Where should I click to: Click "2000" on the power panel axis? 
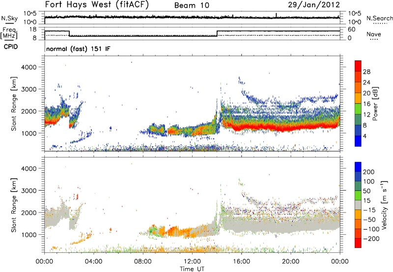(x=29, y=111)
